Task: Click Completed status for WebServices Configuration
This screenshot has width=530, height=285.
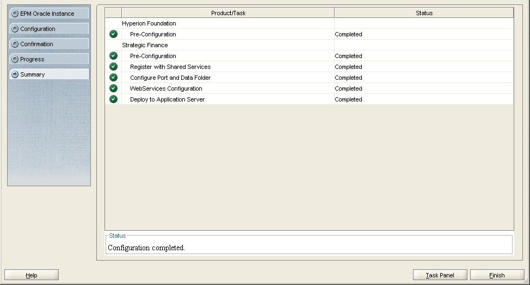Action: (348, 88)
